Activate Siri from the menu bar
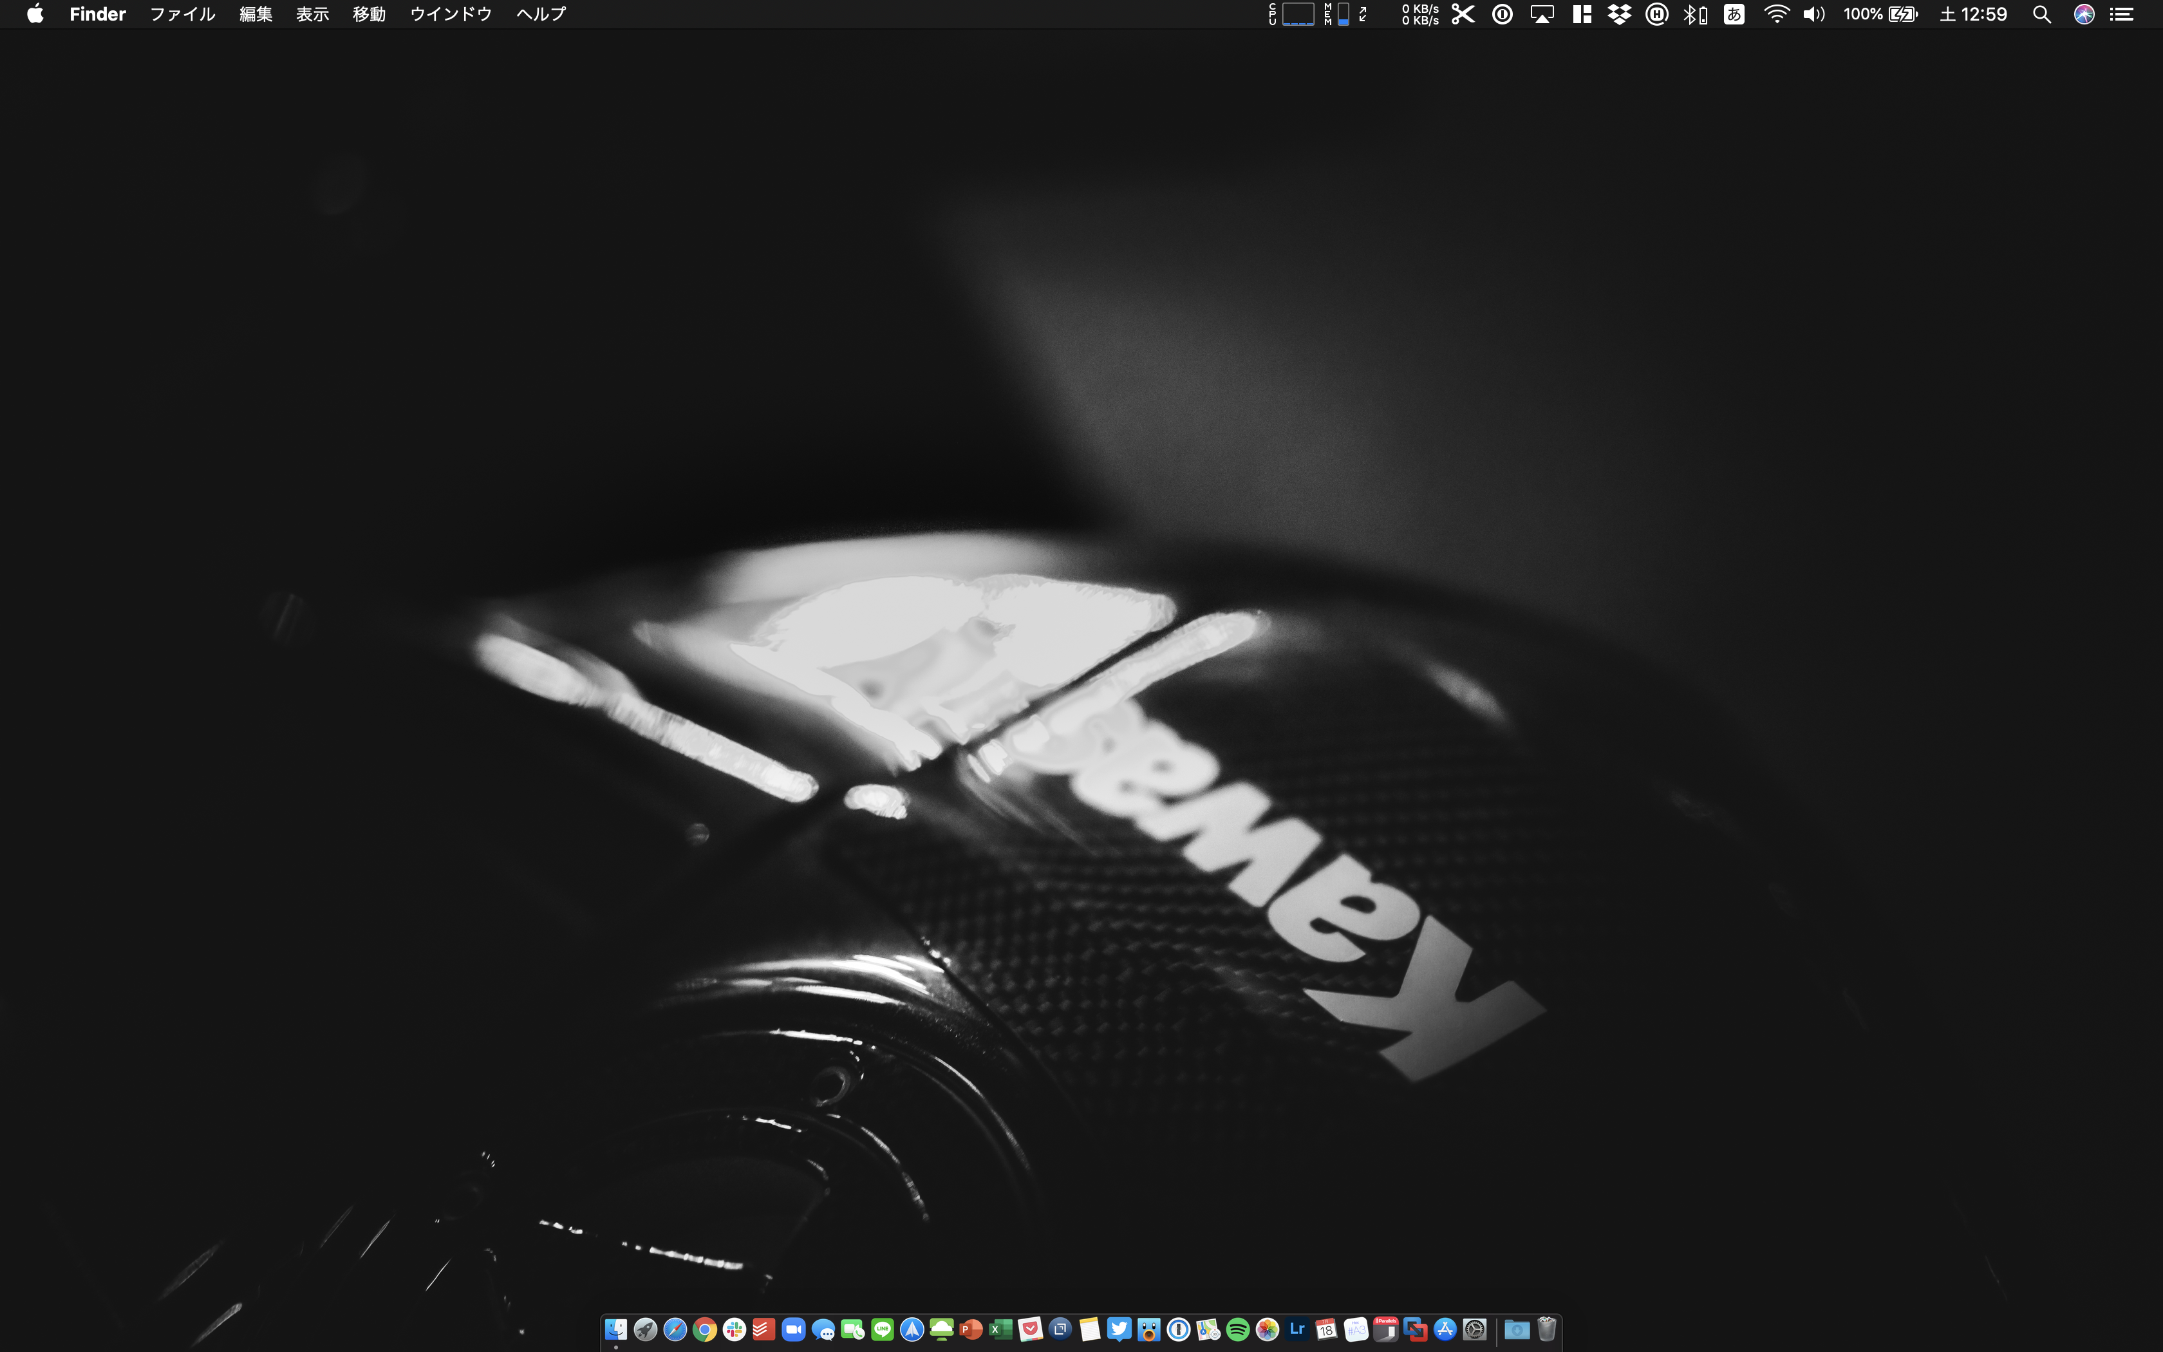The image size is (2163, 1352). (x=2084, y=14)
